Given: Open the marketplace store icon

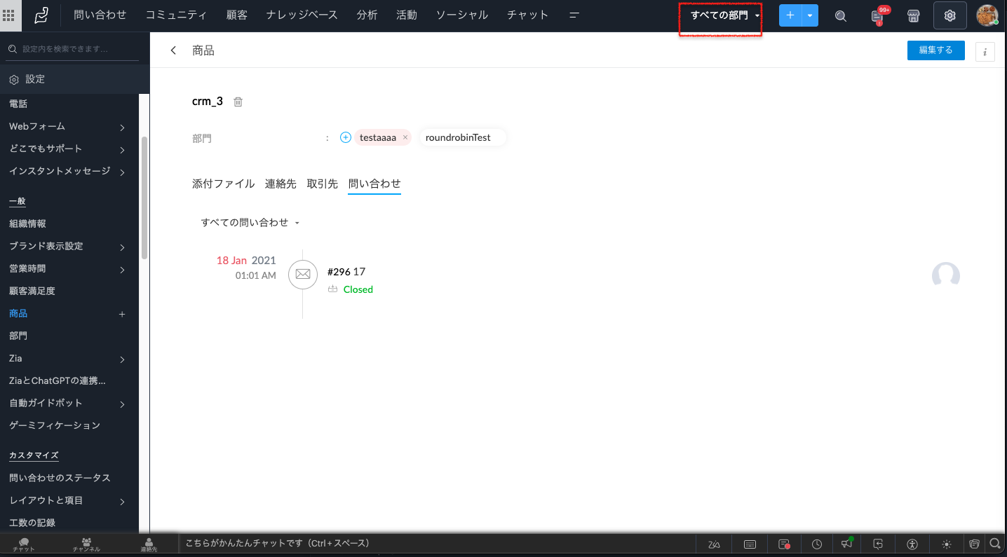Looking at the screenshot, I should [913, 15].
